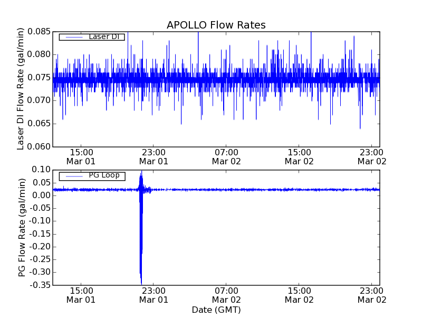422x317 pixels.
Task: Click "07:00 Mar 02" under Laser DI plot
Action: click(x=226, y=157)
